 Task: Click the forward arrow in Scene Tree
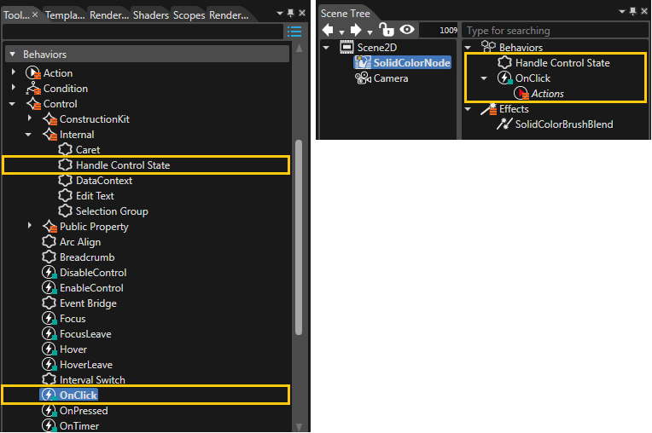coord(356,30)
